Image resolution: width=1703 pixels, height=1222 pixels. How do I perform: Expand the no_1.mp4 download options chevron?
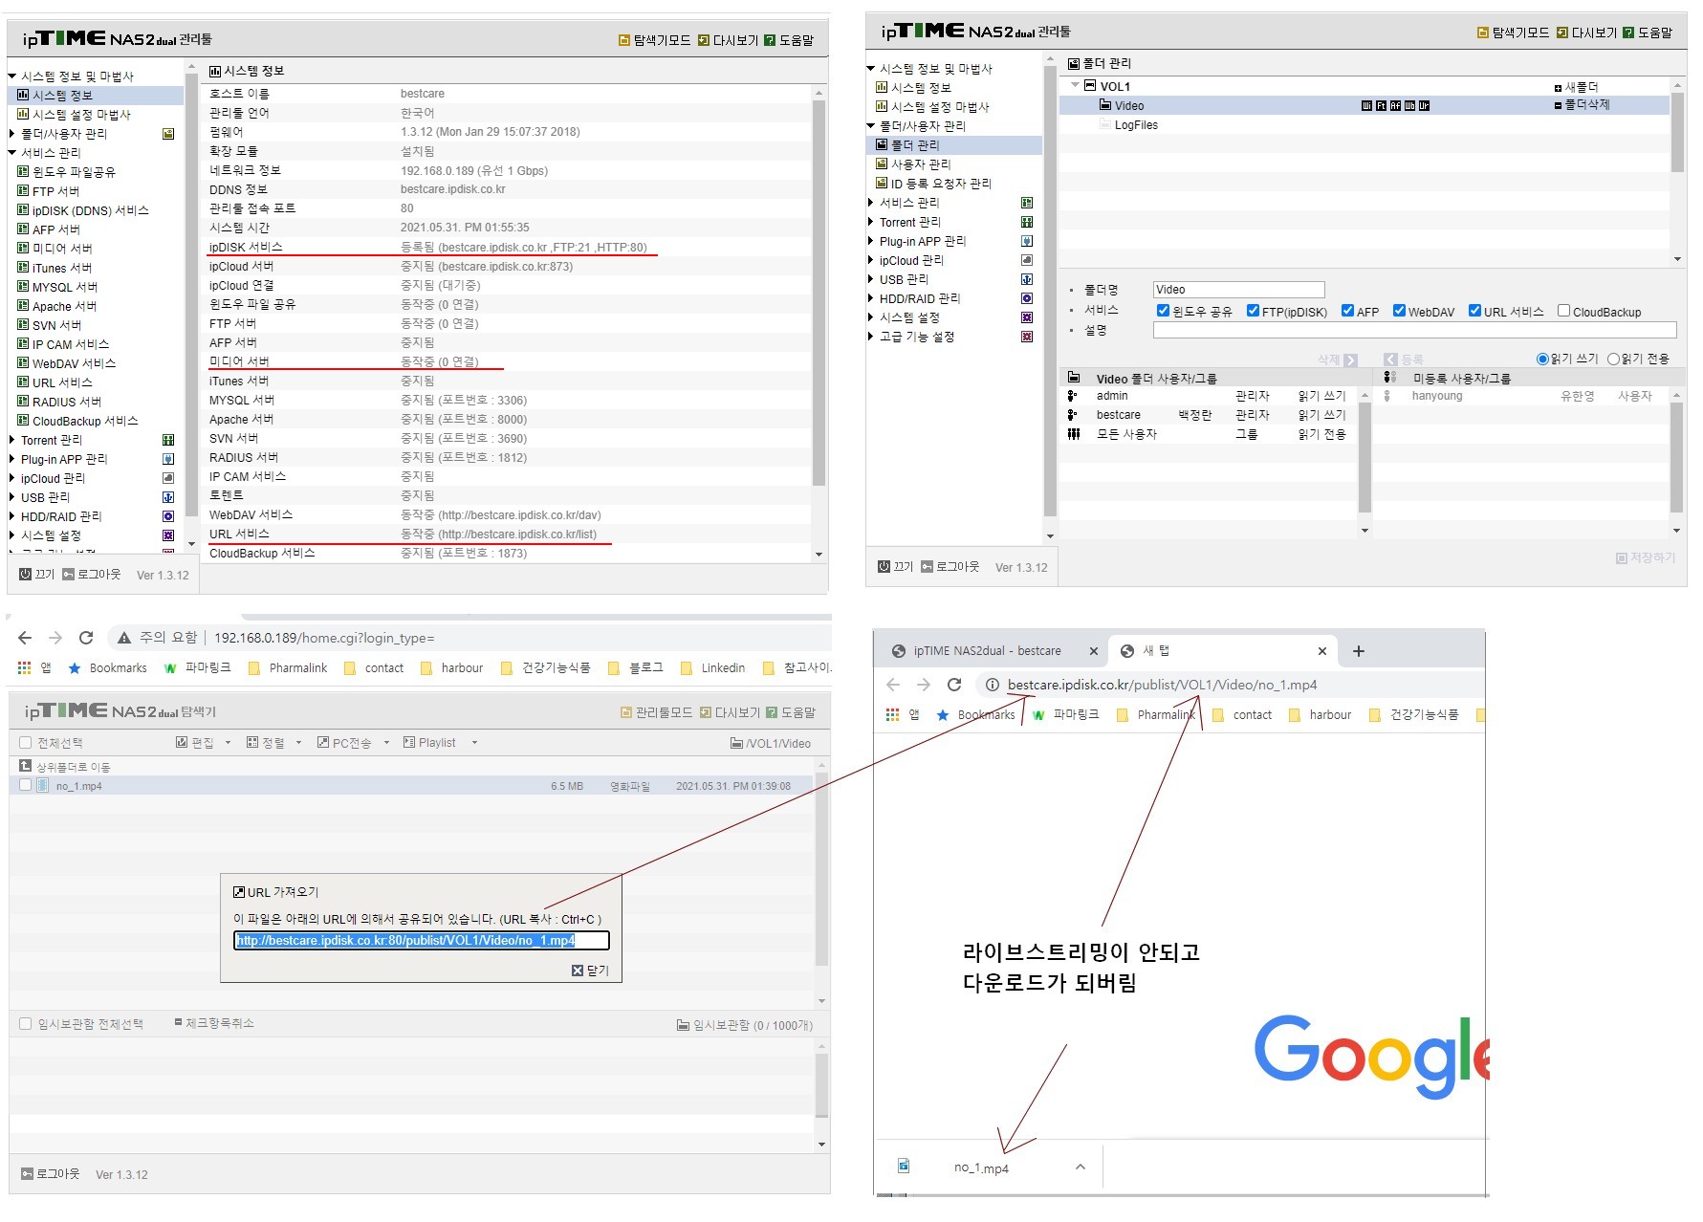click(x=1081, y=1167)
